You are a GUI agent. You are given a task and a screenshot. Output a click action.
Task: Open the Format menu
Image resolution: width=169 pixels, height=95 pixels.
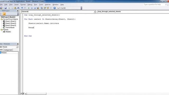(x=23, y=5)
